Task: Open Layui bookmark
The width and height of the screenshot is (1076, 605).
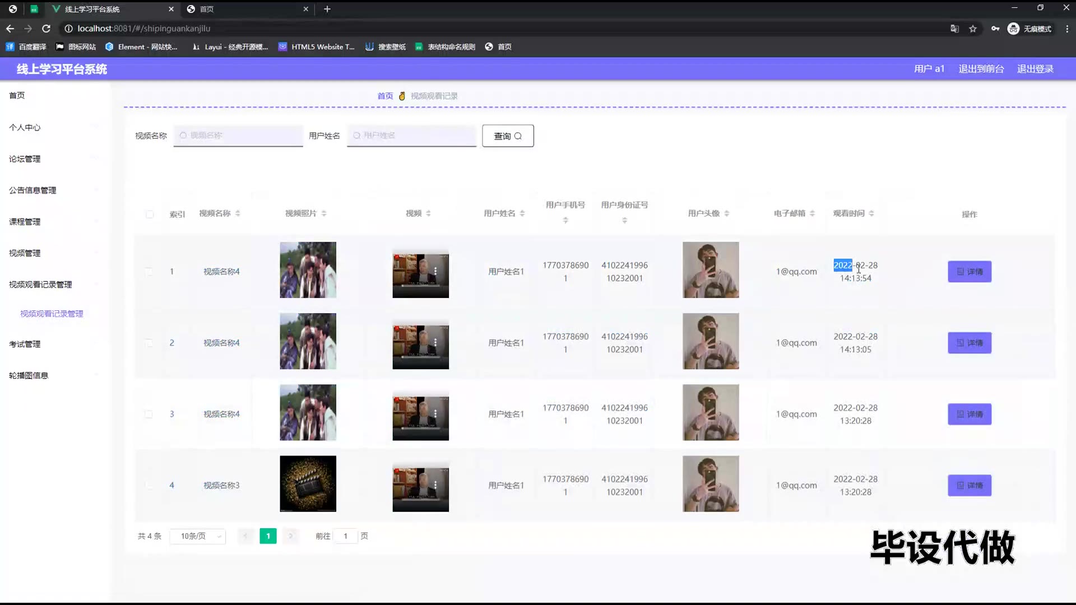Action: (x=230, y=47)
